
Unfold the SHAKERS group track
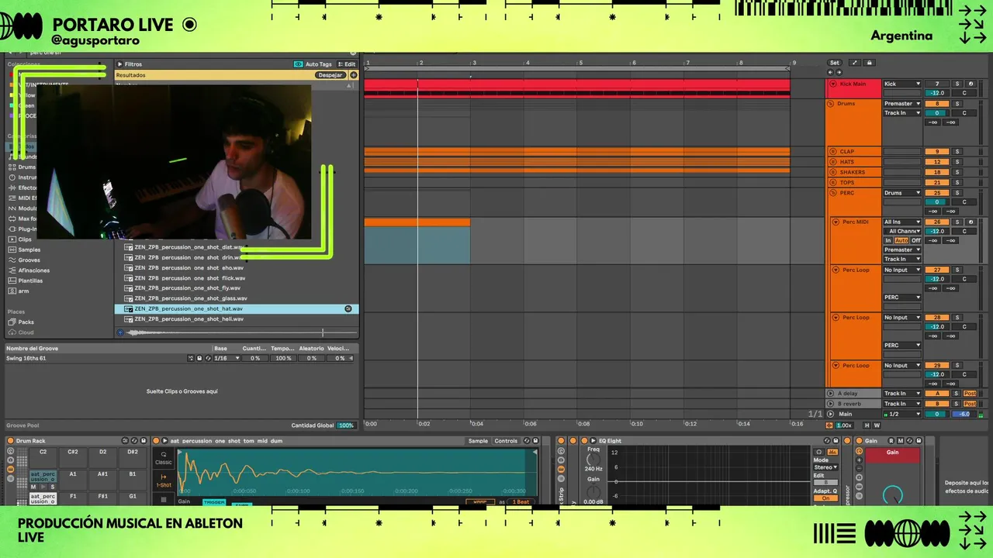(833, 172)
